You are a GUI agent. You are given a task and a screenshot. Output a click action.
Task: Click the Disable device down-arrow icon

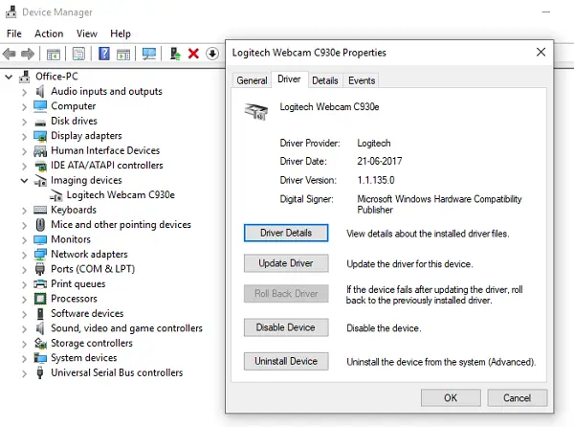(212, 54)
